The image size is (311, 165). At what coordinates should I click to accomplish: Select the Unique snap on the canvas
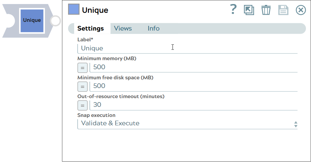tap(32, 20)
